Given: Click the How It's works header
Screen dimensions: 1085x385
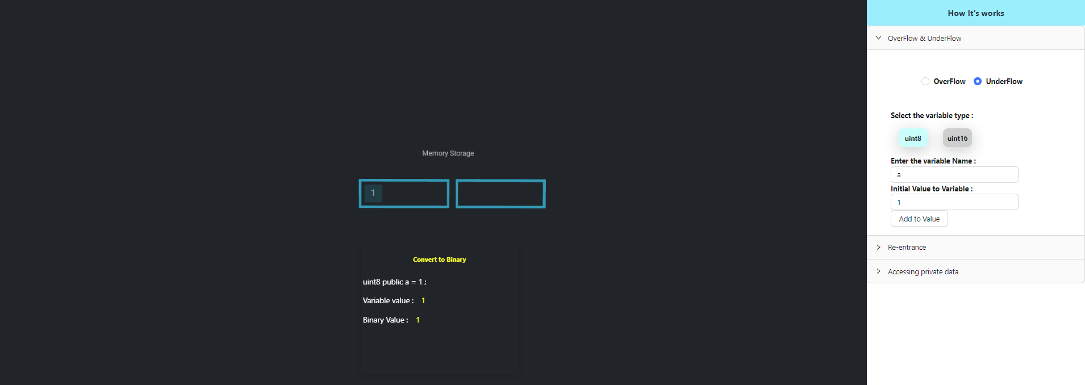Looking at the screenshot, I should (x=976, y=13).
